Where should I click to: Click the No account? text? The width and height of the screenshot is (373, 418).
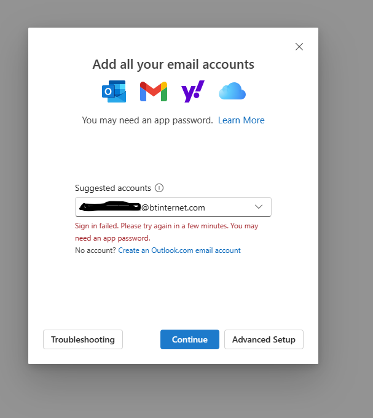pos(95,250)
